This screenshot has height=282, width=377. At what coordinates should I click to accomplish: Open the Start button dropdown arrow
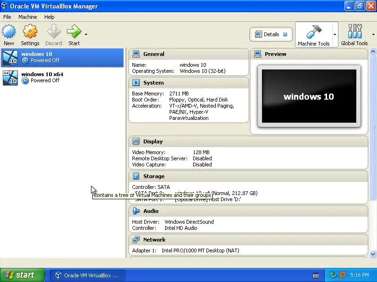(x=86, y=34)
